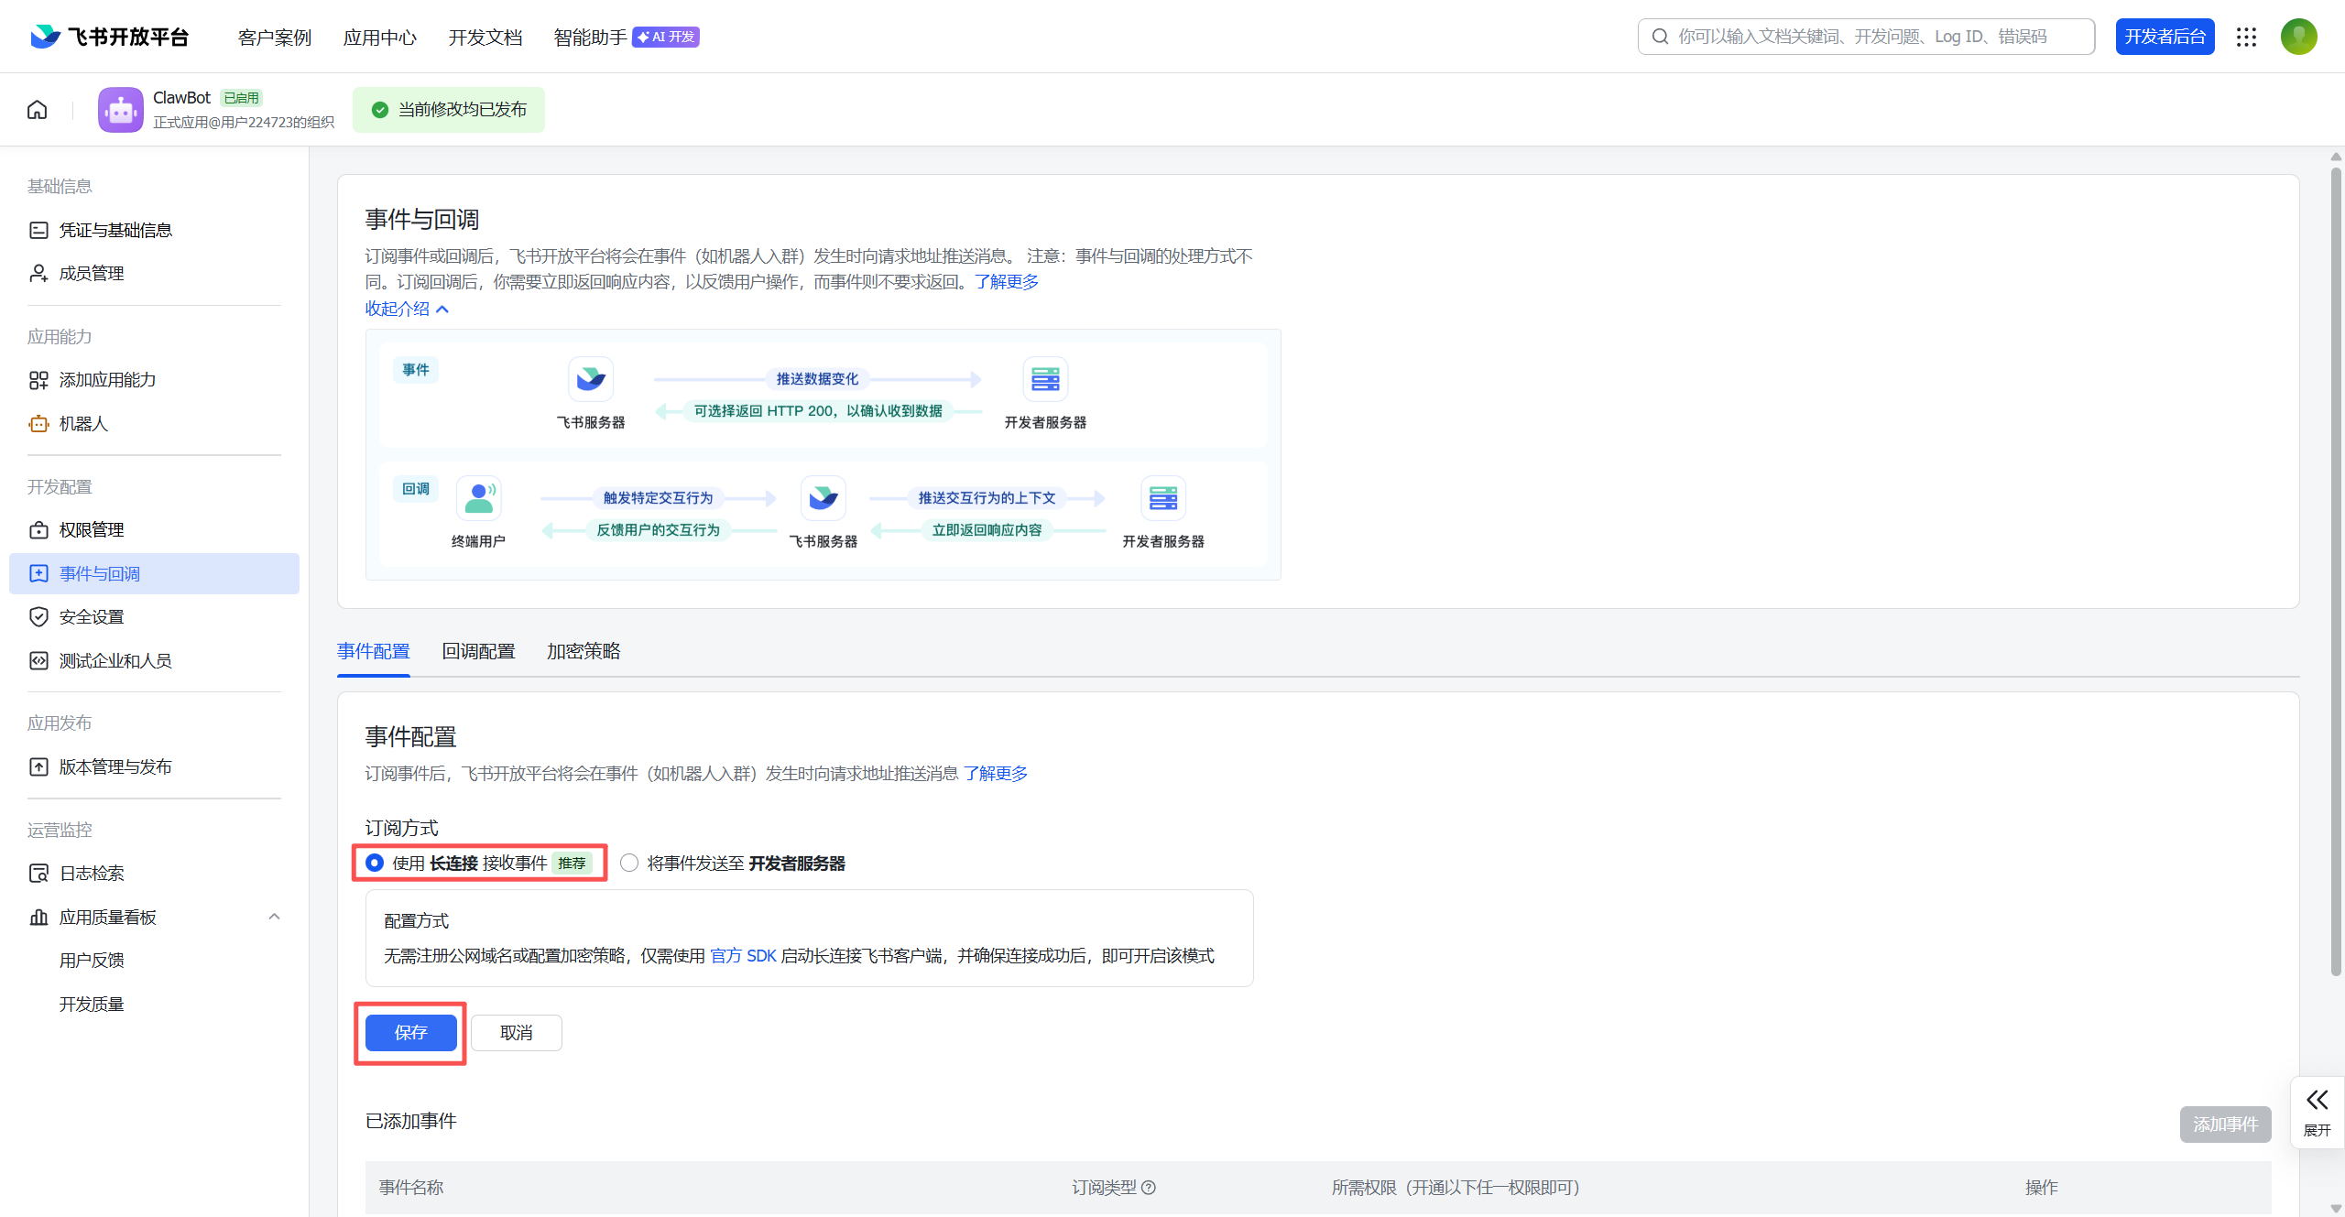This screenshot has width=2345, height=1217.
Task: Switch to the 加密策略 tab
Action: click(x=584, y=651)
